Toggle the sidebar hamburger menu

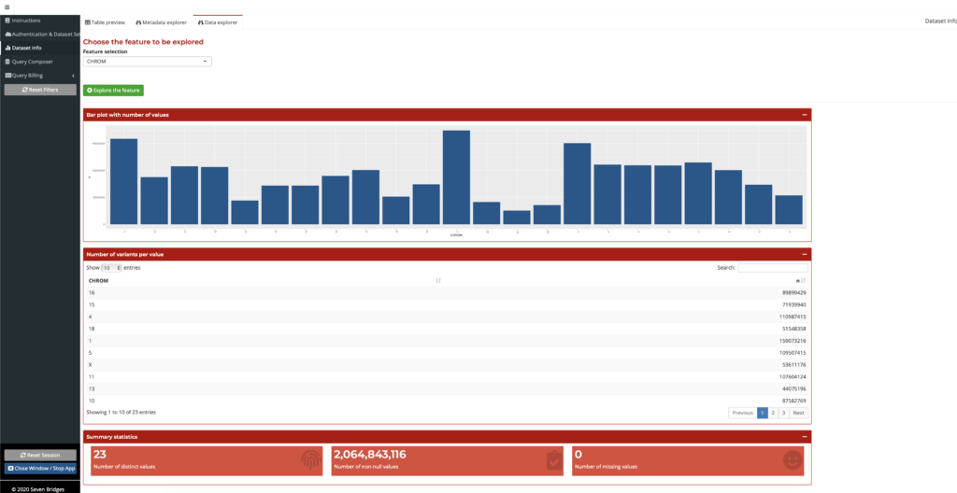click(7, 7)
